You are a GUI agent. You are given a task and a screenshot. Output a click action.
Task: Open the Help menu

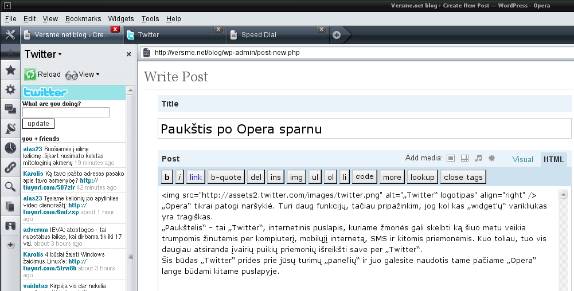[x=174, y=19]
